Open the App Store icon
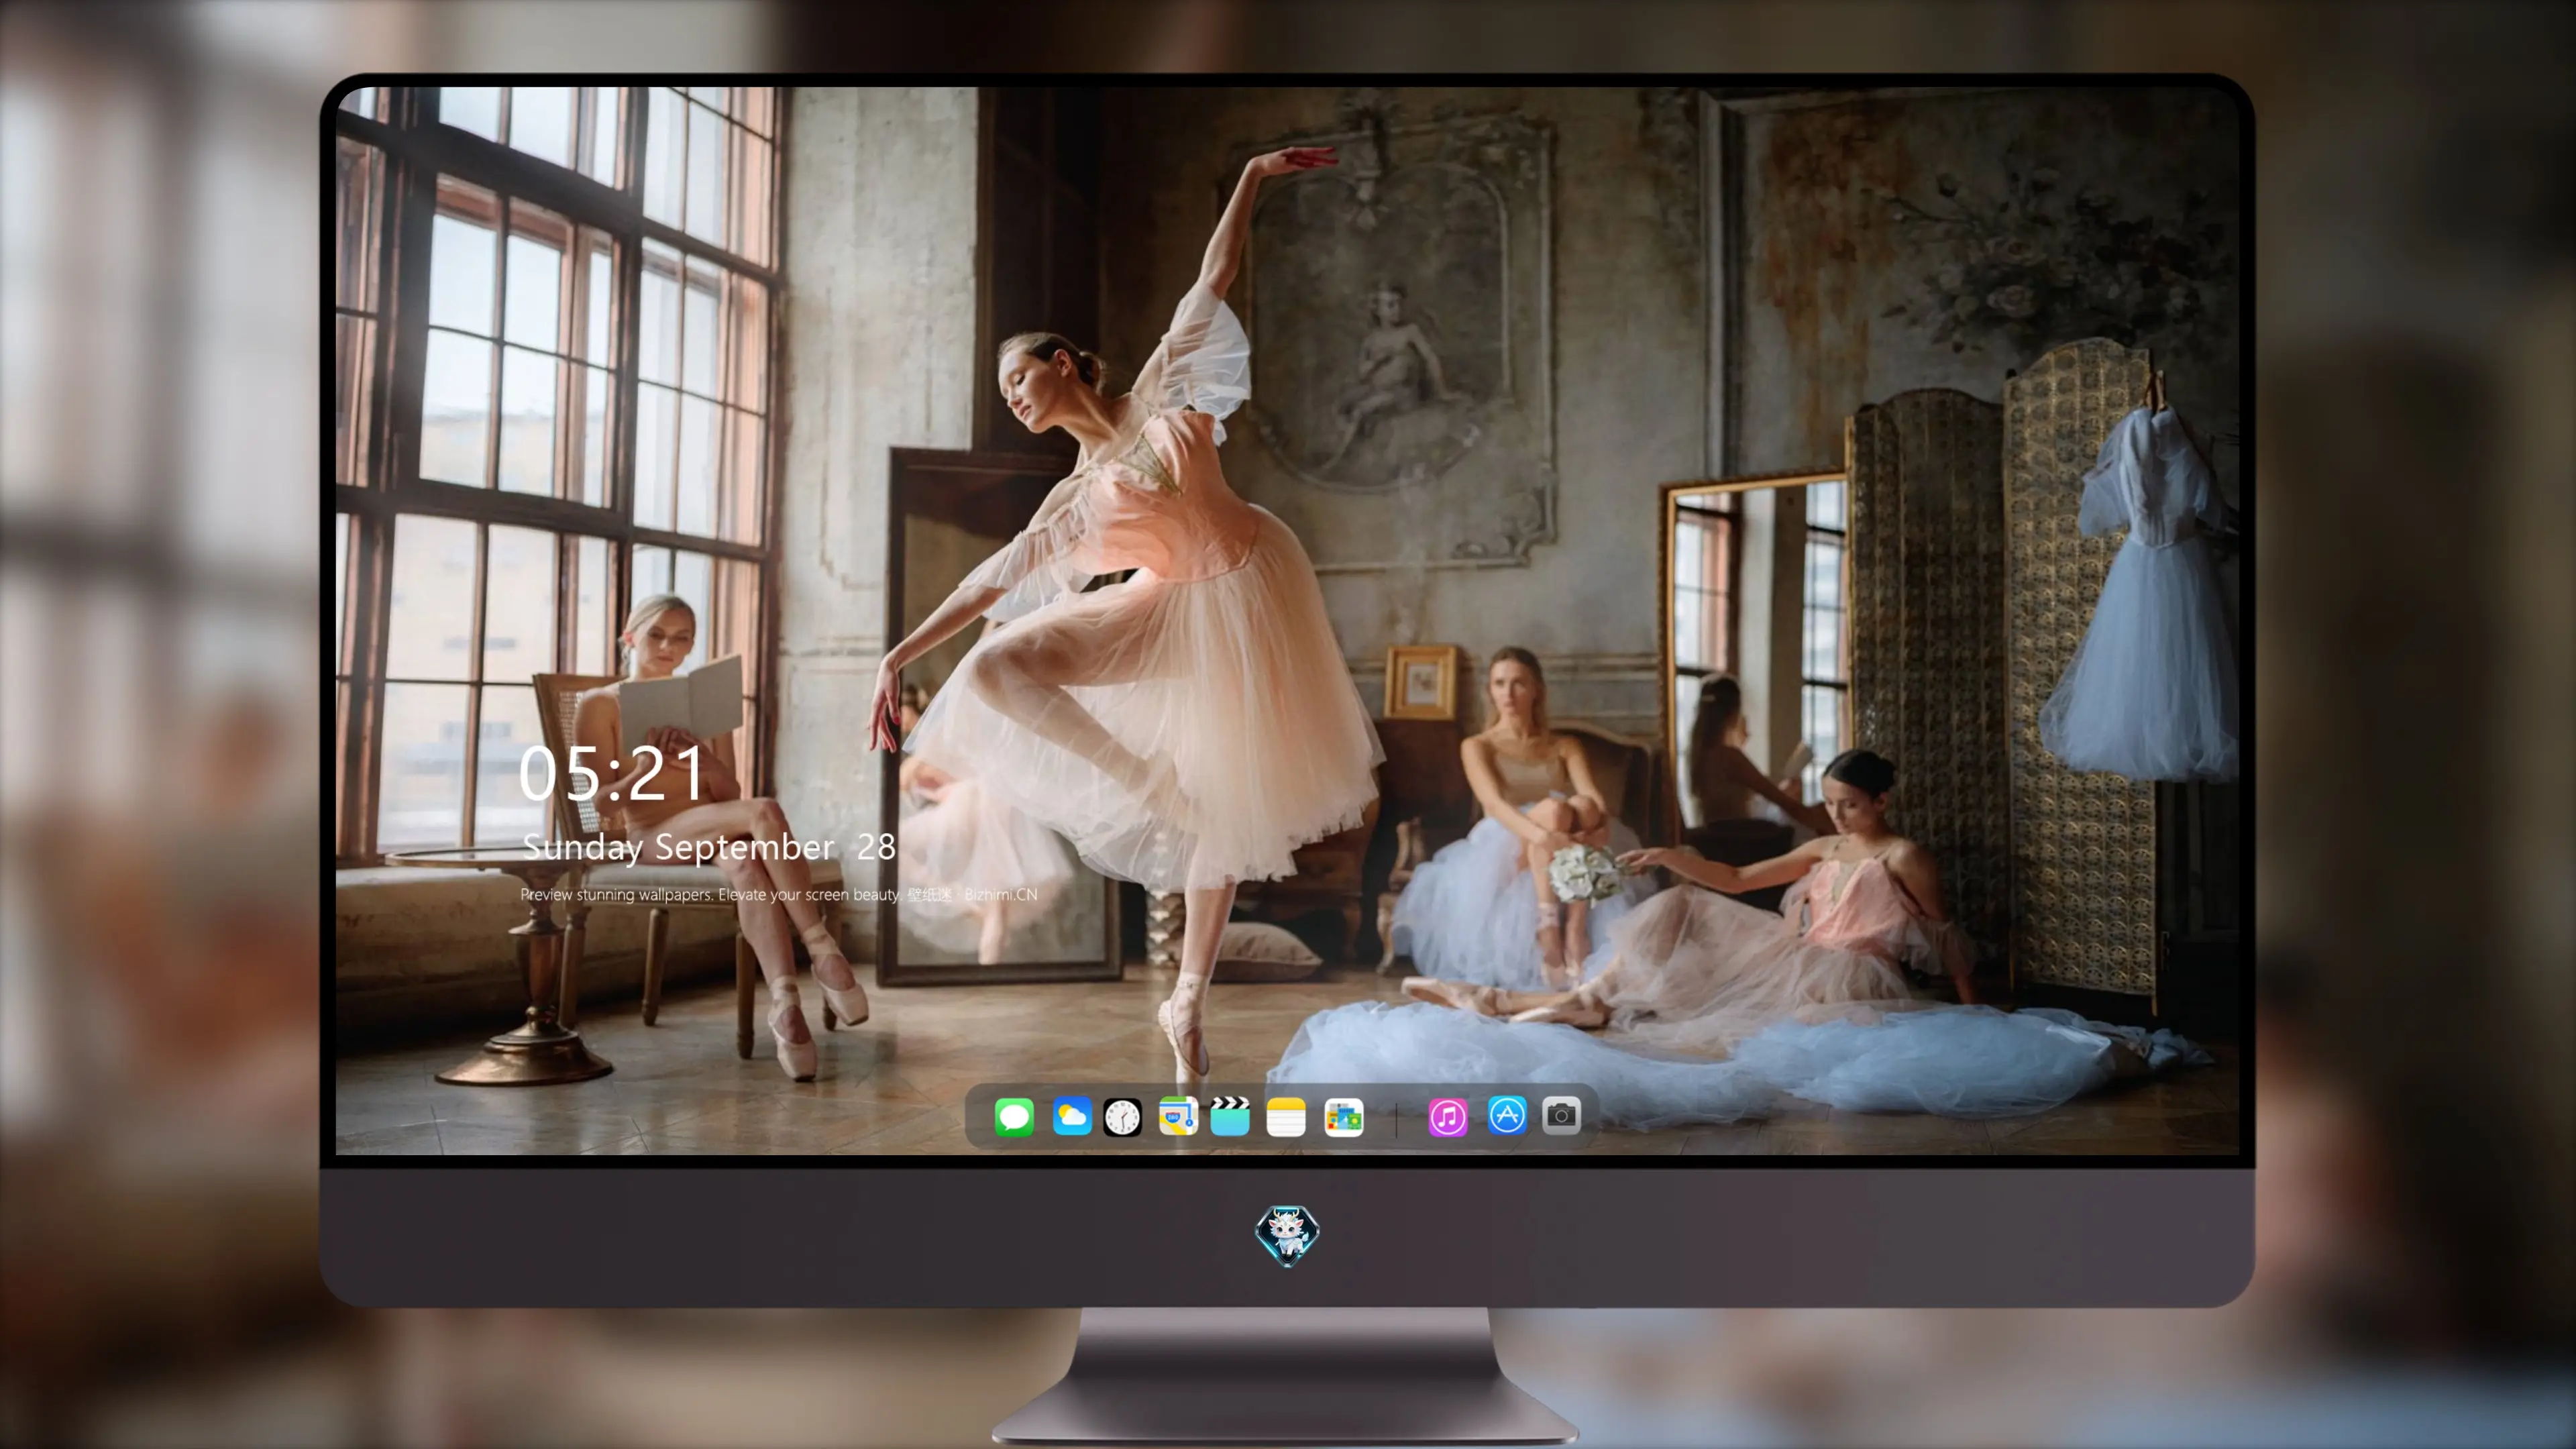 [x=1506, y=1115]
